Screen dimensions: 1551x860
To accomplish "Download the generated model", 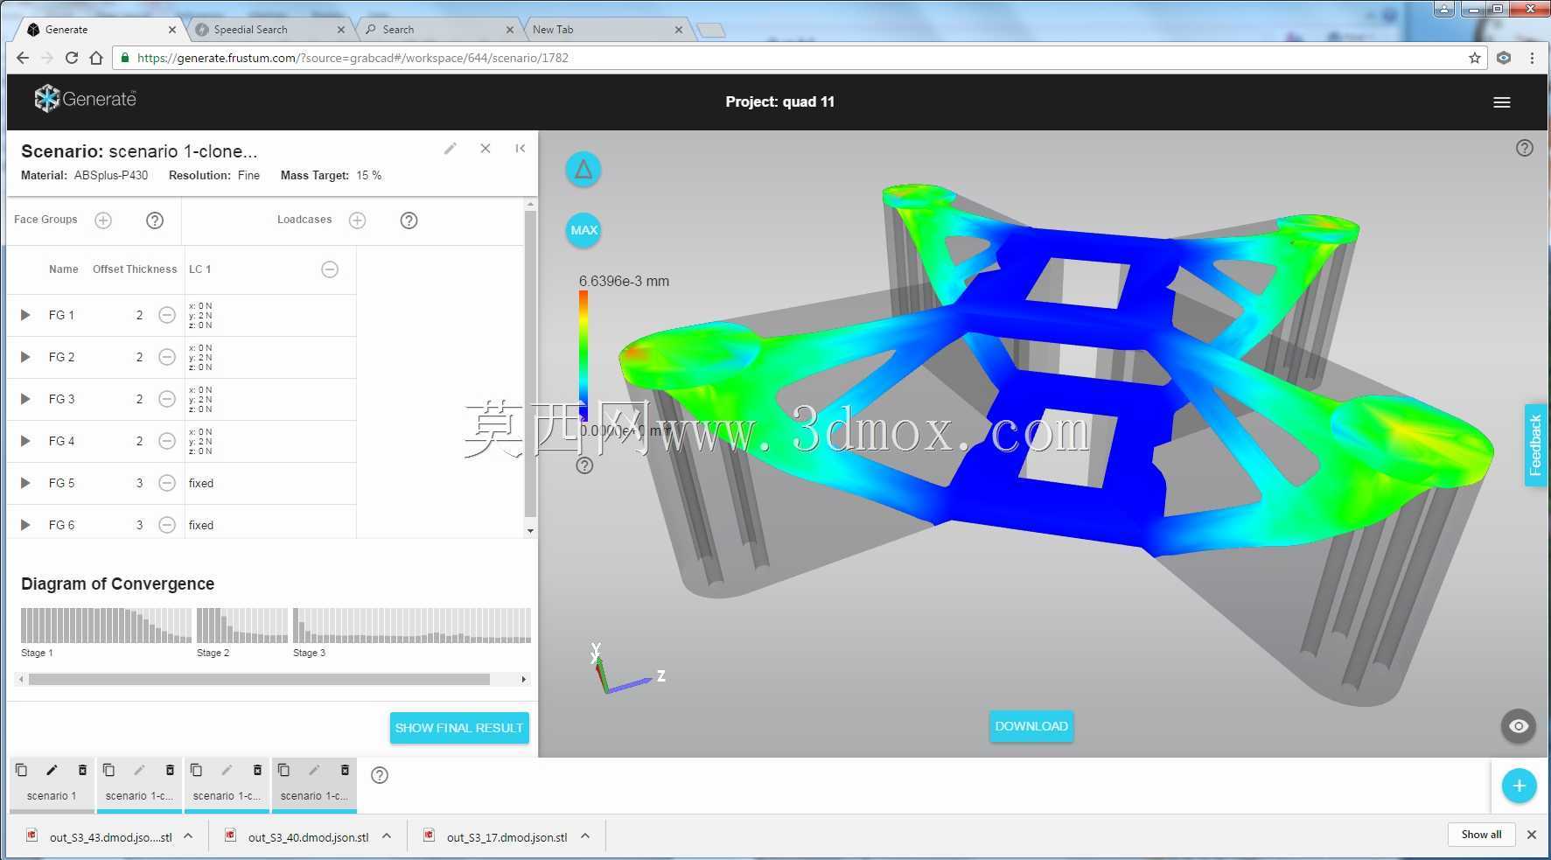I will (x=1031, y=726).
